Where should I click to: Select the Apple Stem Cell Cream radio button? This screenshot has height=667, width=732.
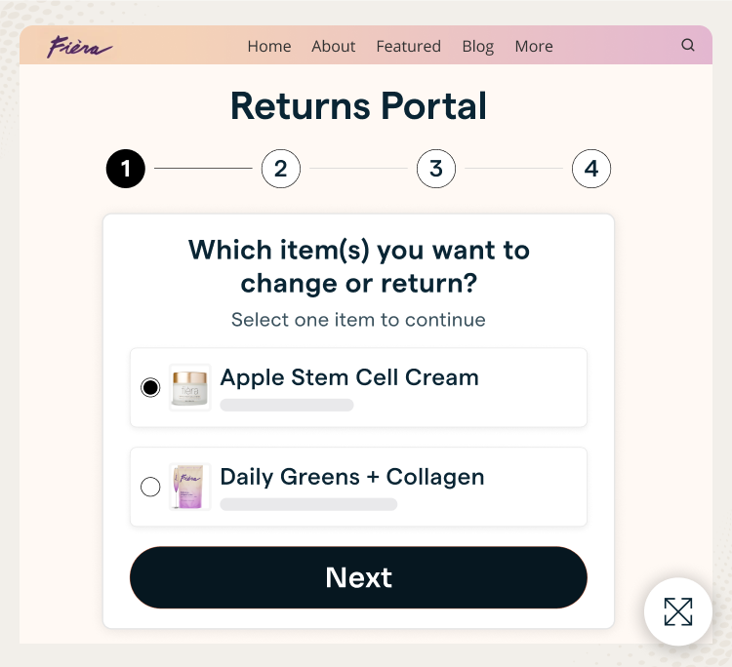coord(150,387)
